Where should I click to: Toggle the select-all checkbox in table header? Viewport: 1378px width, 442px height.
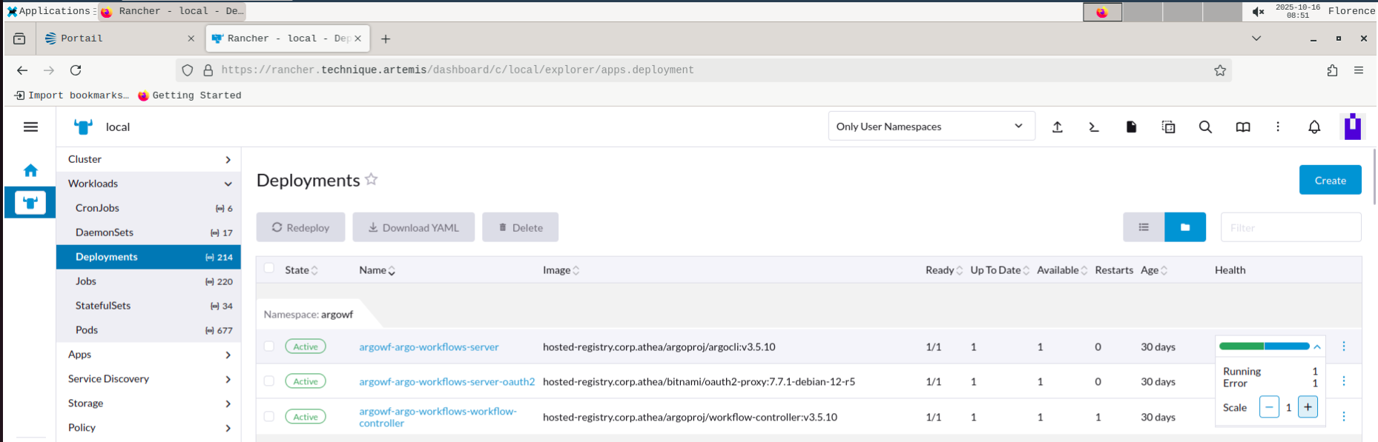click(x=269, y=269)
